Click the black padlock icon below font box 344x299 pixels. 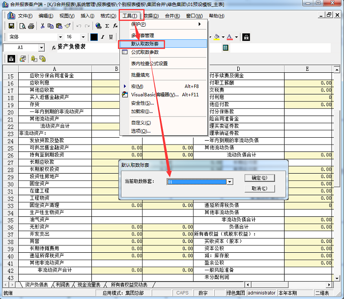pos(12,59)
